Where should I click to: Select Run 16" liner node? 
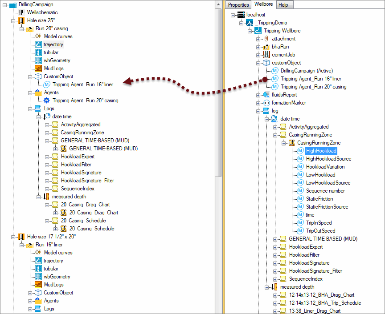click(49, 245)
